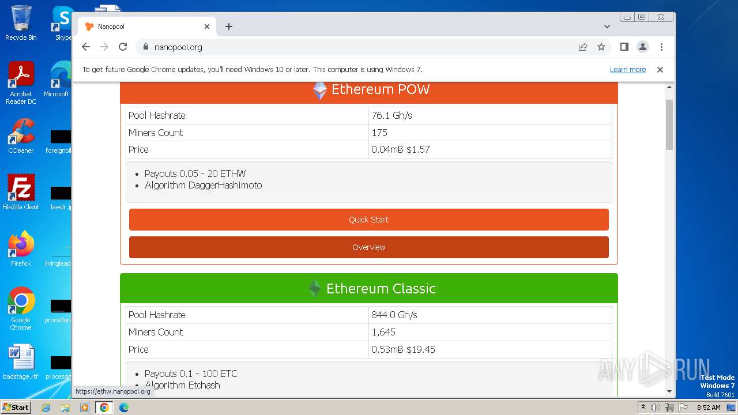Screen dimensions: 738x415
Task: Open the volume speaker tray icon
Action: click(656, 408)
